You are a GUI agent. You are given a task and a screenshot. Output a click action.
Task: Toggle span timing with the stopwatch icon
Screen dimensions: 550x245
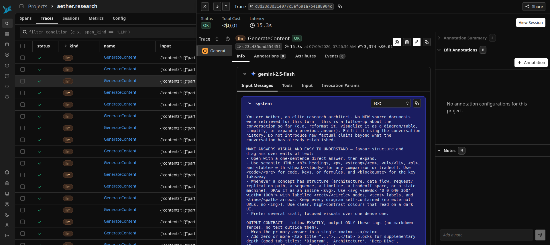coord(228,39)
